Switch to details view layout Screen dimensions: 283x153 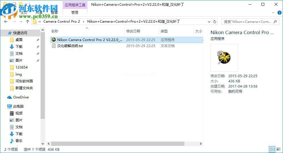point(272,149)
